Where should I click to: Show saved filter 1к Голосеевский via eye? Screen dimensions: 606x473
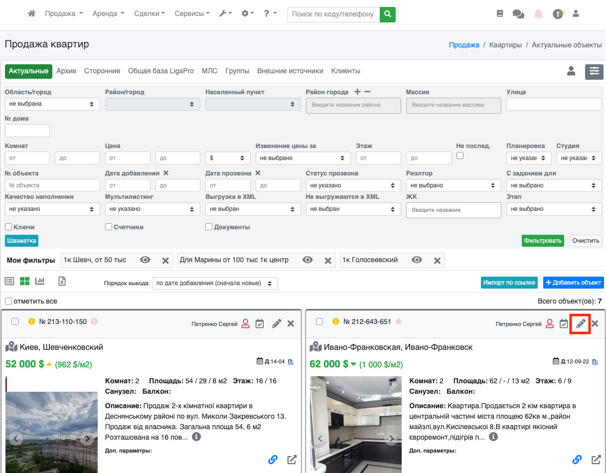pos(417,260)
